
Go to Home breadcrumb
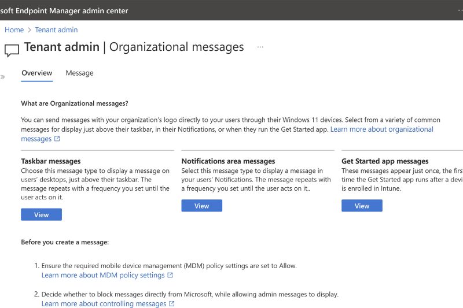coord(14,30)
